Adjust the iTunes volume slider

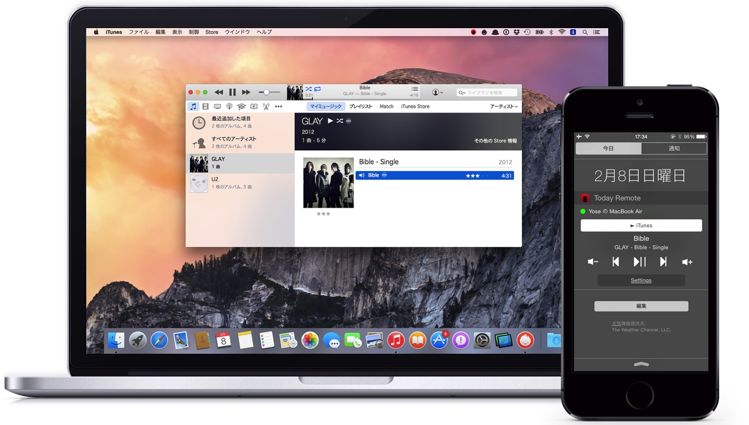coord(270,92)
